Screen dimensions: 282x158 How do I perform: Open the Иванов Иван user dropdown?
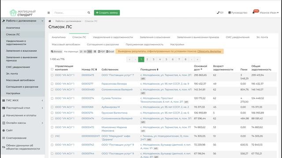coord(269,13)
